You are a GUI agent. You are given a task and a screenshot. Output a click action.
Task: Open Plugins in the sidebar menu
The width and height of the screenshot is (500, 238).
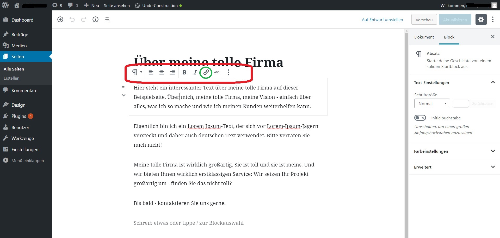pyautogui.click(x=19, y=116)
